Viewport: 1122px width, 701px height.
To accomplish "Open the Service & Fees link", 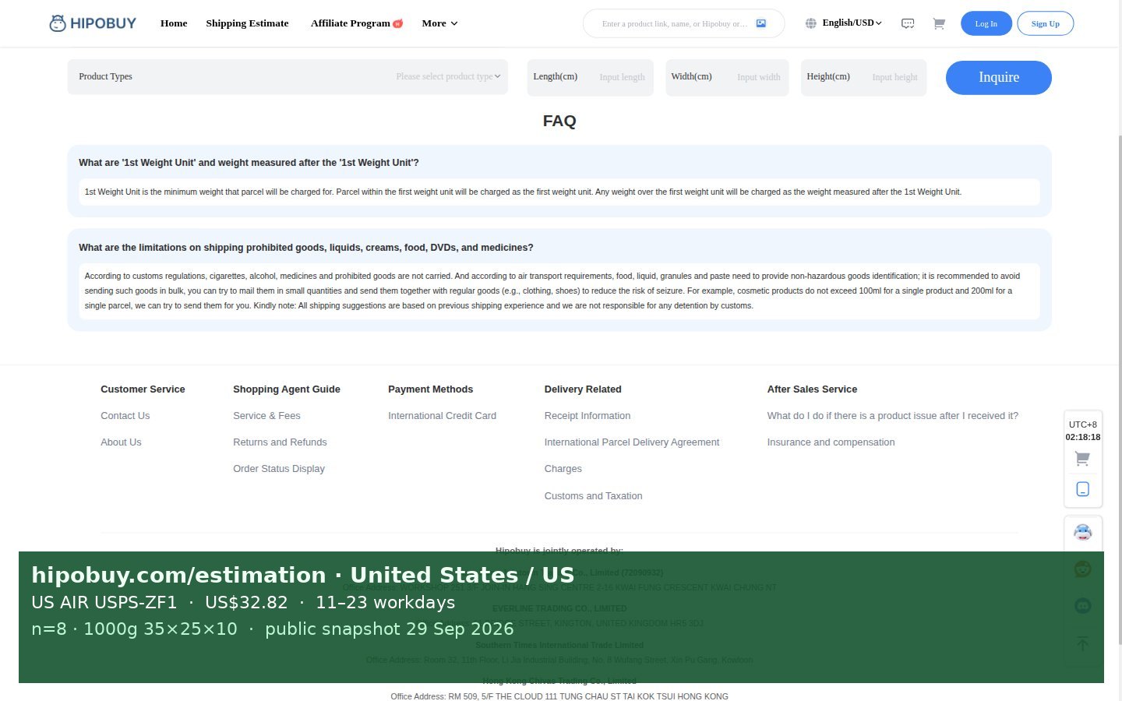I will point(266,416).
